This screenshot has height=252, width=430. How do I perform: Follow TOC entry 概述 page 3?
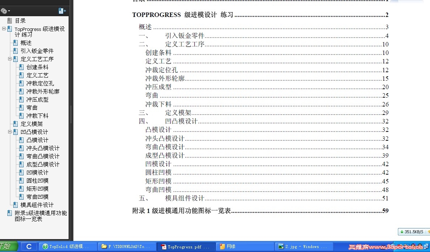coord(264,27)
